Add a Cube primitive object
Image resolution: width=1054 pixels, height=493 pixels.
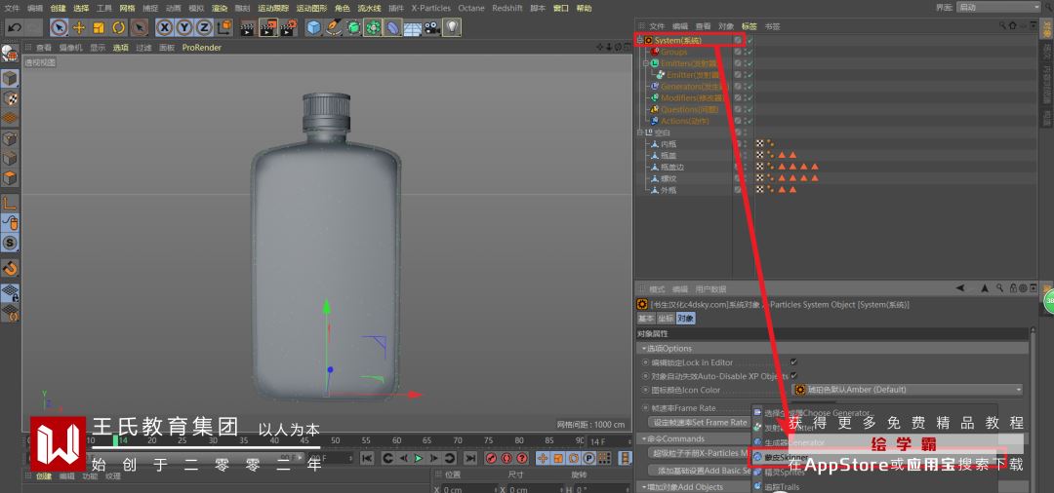tap(314, 27)
